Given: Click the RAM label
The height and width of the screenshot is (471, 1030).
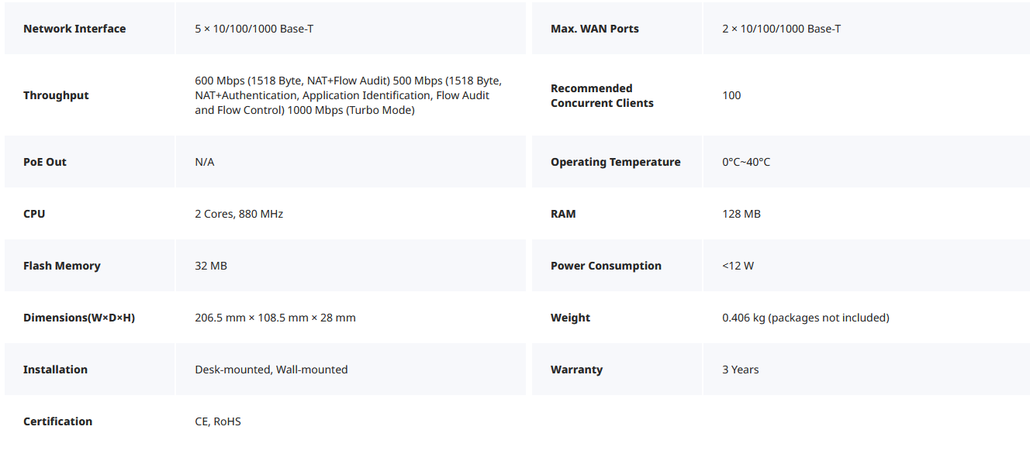Looking at the screenshot, I should pyautogui.click(x=563, y=214).
